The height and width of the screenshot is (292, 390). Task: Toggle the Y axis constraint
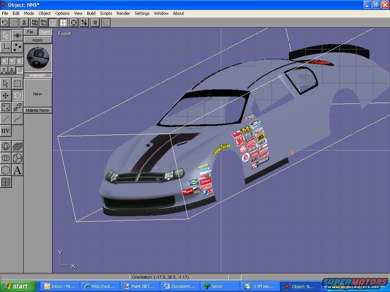click(11, 61)
